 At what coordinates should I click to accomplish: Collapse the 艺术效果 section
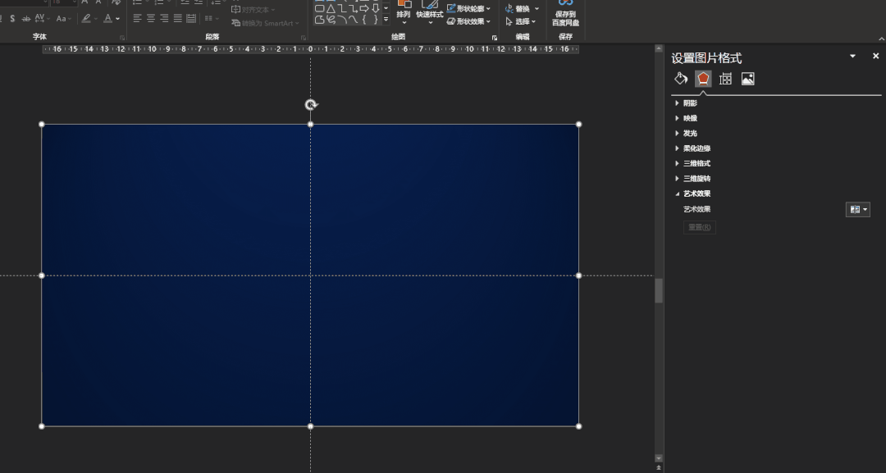[x=696, y=194]
